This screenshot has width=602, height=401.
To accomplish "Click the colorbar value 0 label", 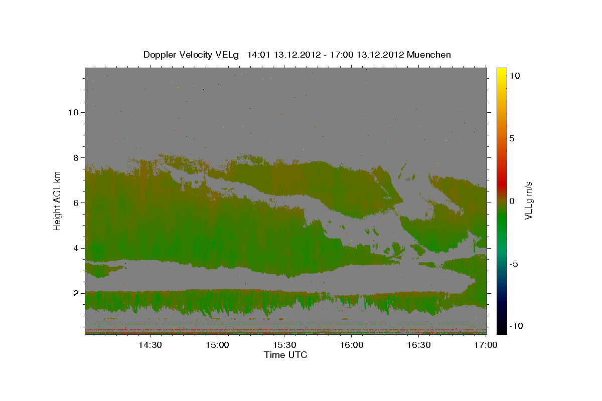I will coord(513,200).
